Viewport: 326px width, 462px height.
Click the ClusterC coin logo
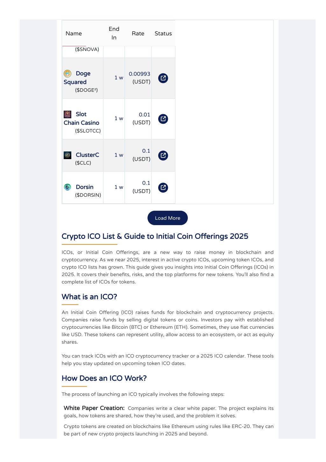[67, 155]
